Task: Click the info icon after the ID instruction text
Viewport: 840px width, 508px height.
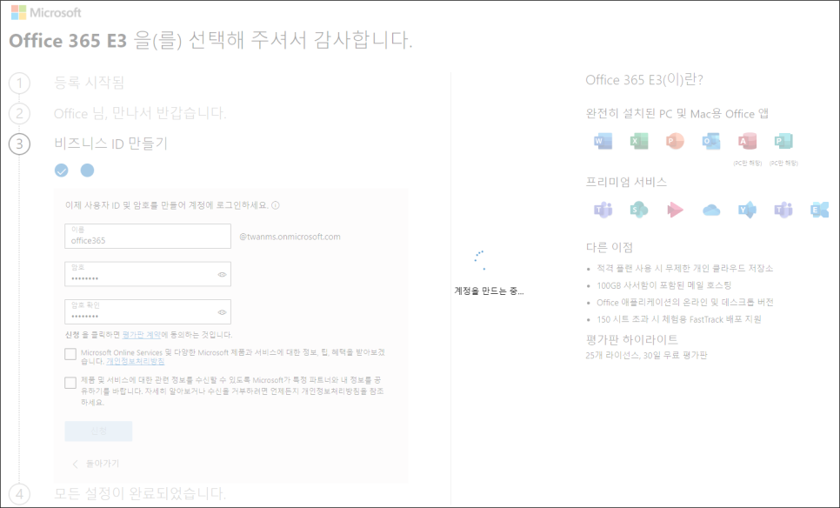Action: pos(276,205)
